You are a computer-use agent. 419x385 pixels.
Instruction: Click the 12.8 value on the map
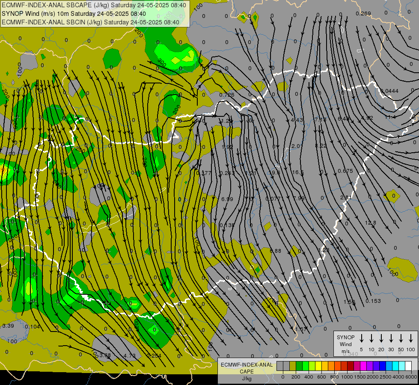click(370, 222)
